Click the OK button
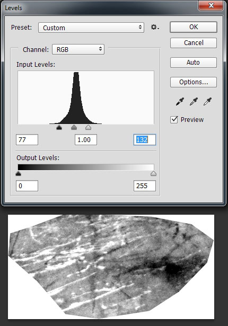 click(x=194, y=27)
